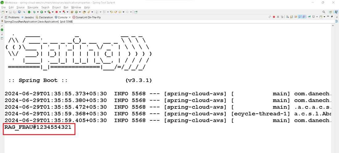Click the Open Type folder toolbar icon
This screenshot has height=153, width=339.
84,12
